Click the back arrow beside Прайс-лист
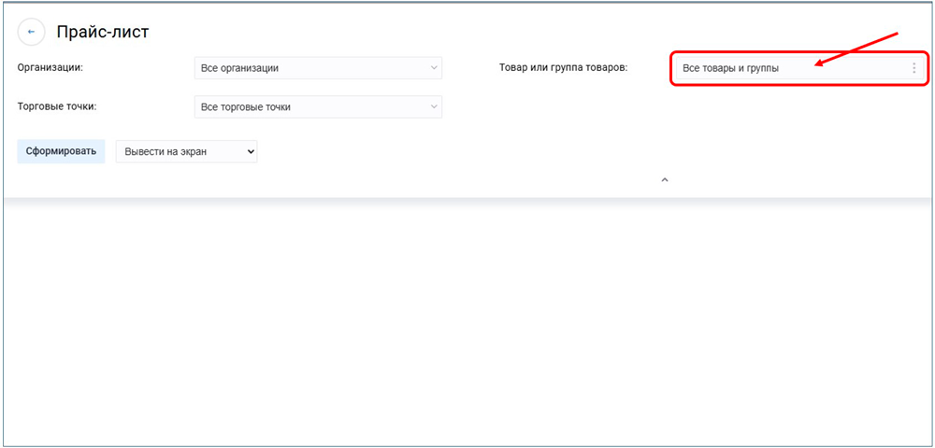This screenshot has height=448, width=935. click(x=31, y=32)
